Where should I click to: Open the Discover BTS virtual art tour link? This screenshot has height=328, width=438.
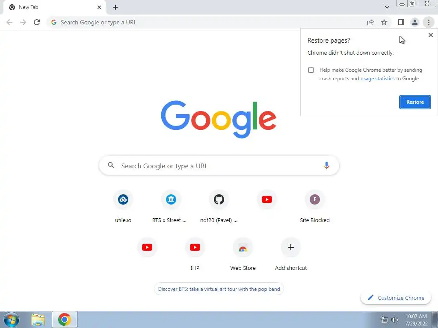219,289
